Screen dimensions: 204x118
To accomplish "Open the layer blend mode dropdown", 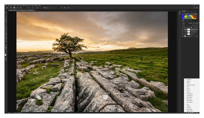I will click(x=187, y=25).
